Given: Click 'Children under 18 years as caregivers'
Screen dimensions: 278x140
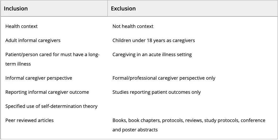Looking at the screenshot, I should (x=154, y=40).
